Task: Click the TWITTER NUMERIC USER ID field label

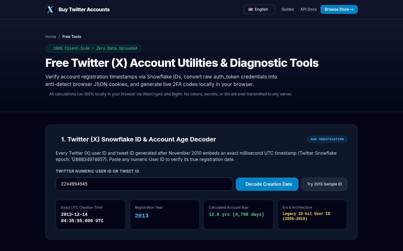Action: coord(97,171)
